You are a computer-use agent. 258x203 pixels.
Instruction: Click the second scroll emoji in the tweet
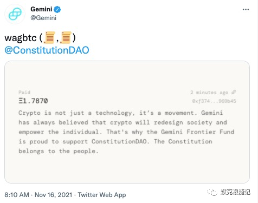(66, 37)
